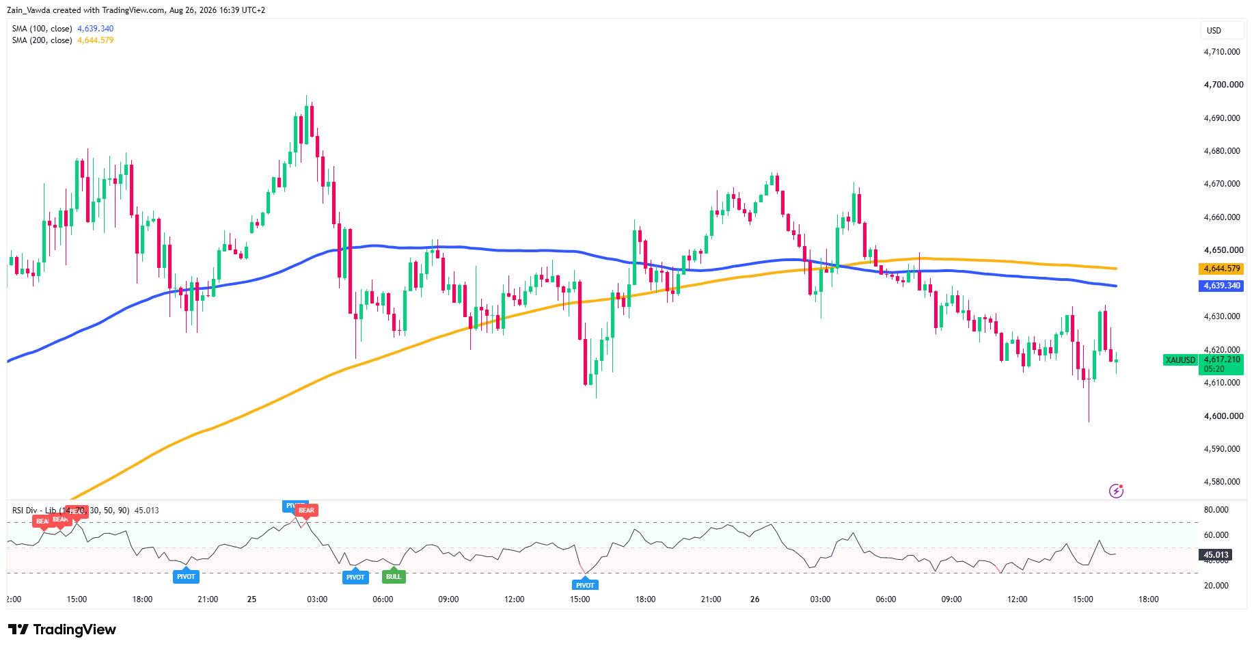Viewport: 1254px width, 650px height.
Task: Click the 4,710.000 price axis label
Action: click(1222, 52)
